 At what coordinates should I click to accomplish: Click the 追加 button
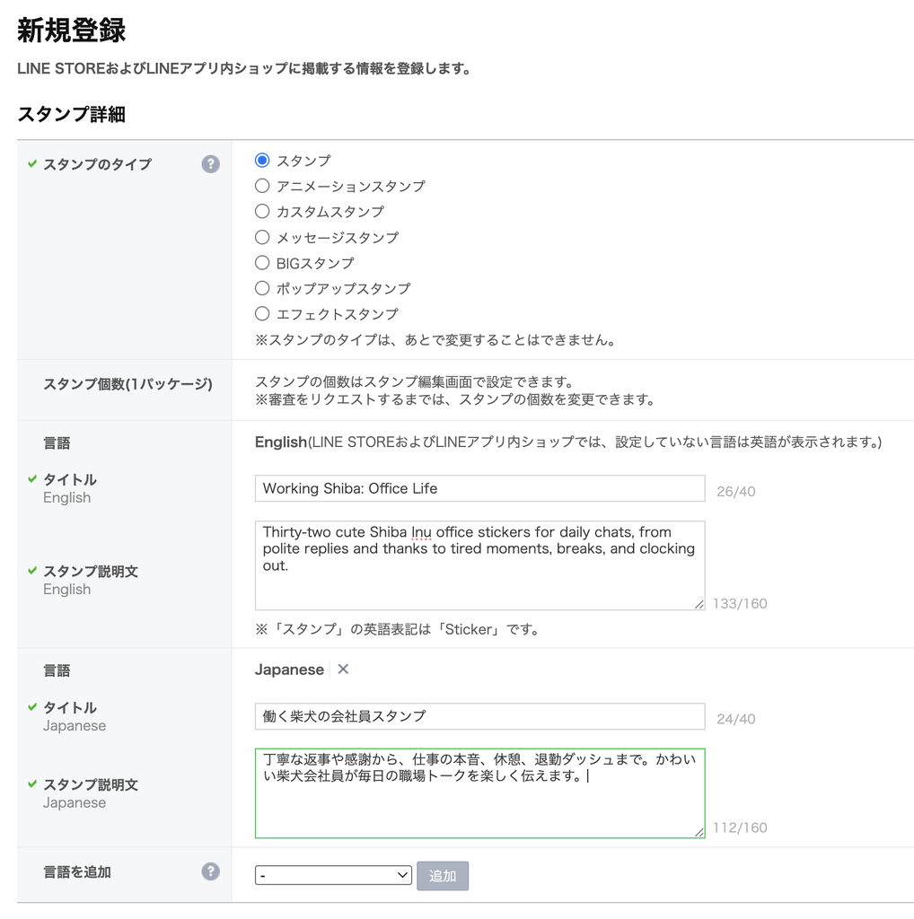tap(443, 876)
